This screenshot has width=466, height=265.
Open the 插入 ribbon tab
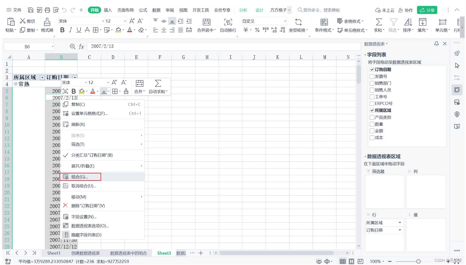pyautogui.click(x=108, y=10)
